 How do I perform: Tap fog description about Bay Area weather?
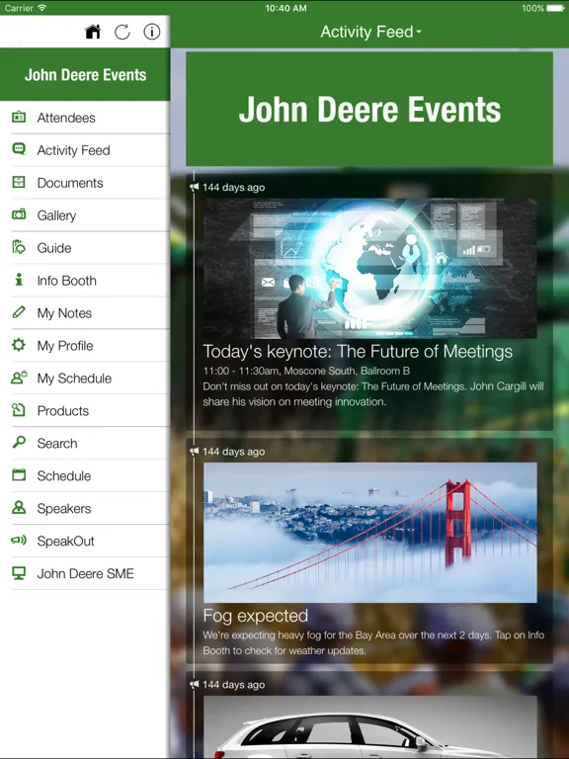[x=373, y=642]
